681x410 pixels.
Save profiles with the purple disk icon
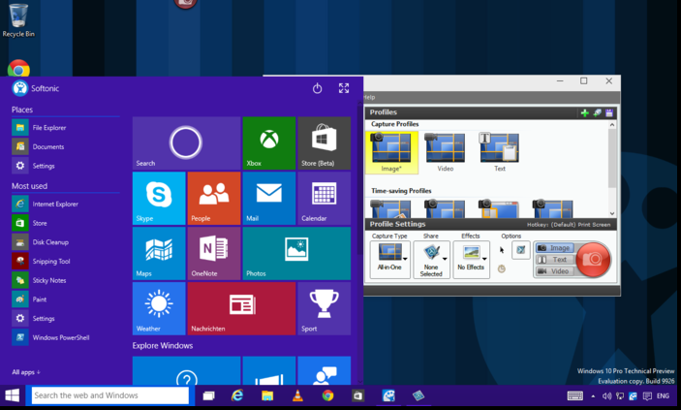pos(609,113)
